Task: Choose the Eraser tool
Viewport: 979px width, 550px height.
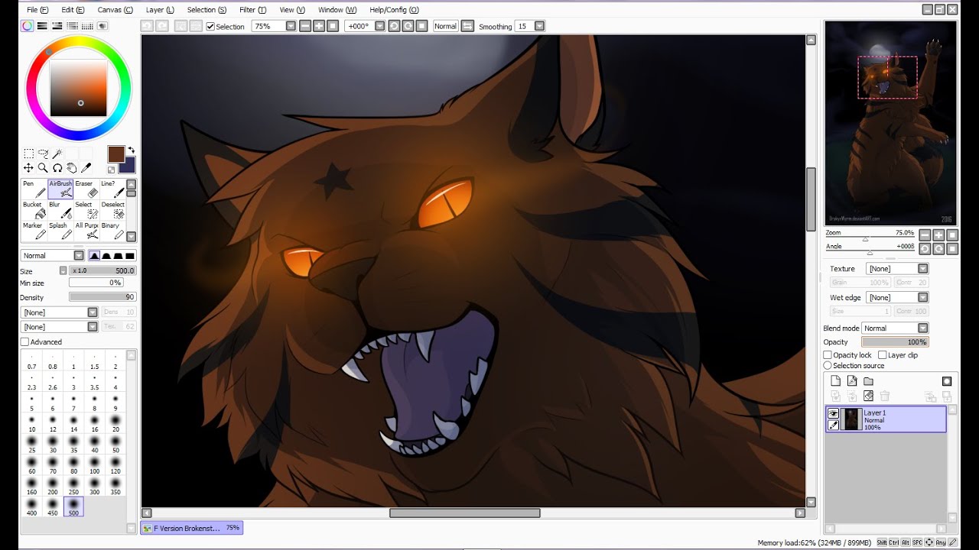Action: 86,189
